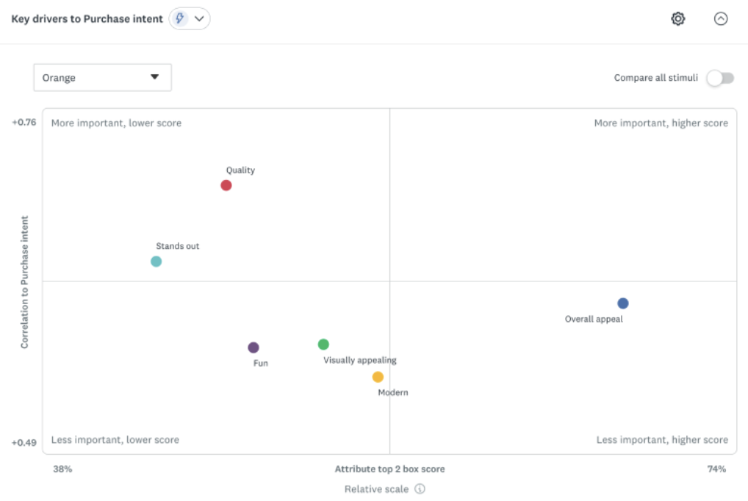Image resolution: width=748 pixels, height=501 pixels.
Task: Click the 38% axis value
Action: [x=62, y=469]
